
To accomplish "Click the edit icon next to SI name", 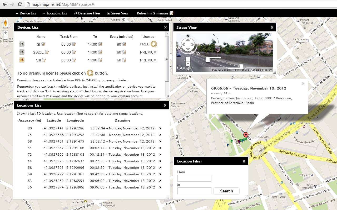I will (x=43, y=44).
